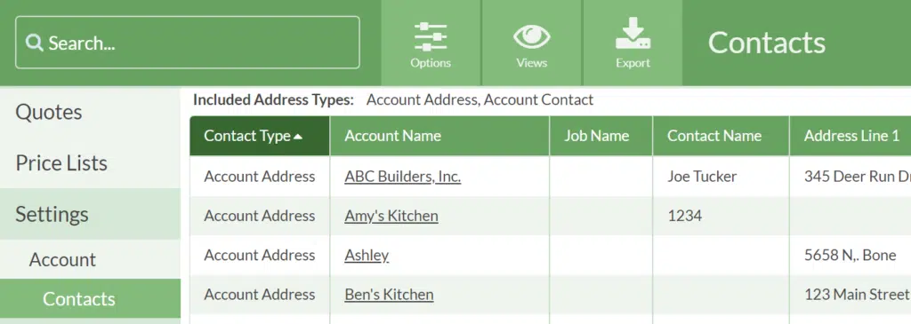This screenshot has width=911, height=324.
Task: Open the Ben's Kitchen account link
Action: tap(389, 295)
